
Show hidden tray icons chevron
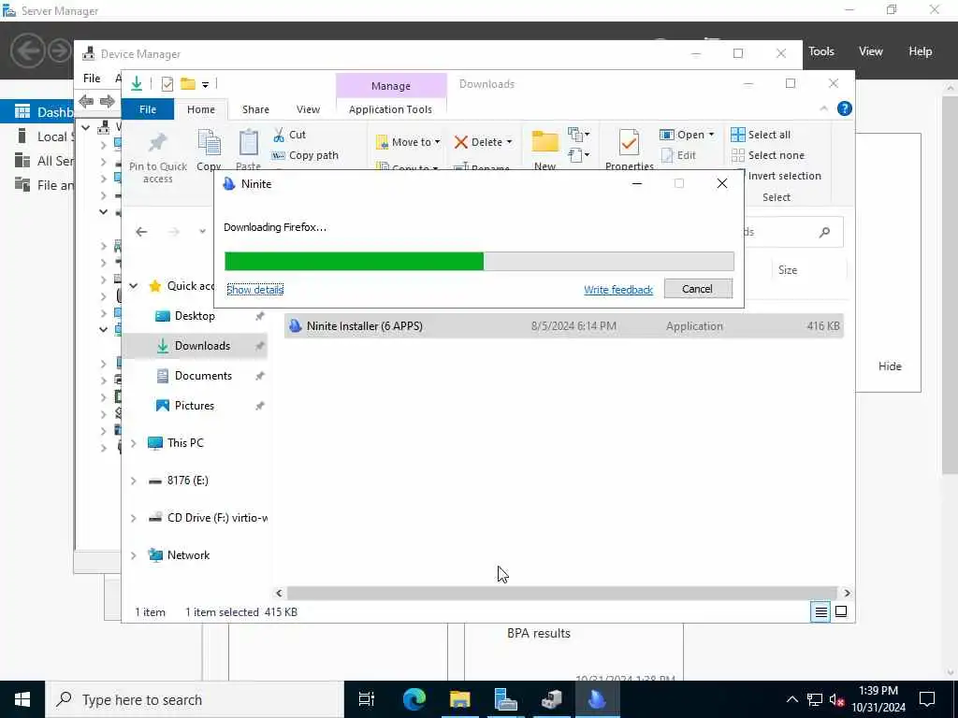(x=791, y=700)
